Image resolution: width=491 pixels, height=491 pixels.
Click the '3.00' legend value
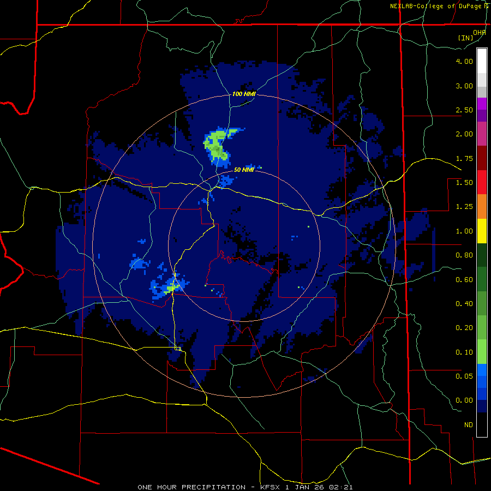point(464,86)
